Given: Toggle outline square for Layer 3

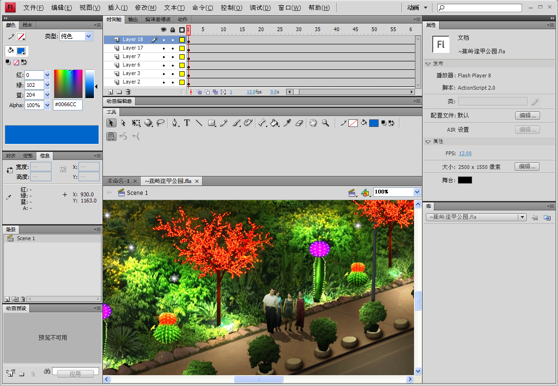Looking at the screenshot, I should pos(182,74).
